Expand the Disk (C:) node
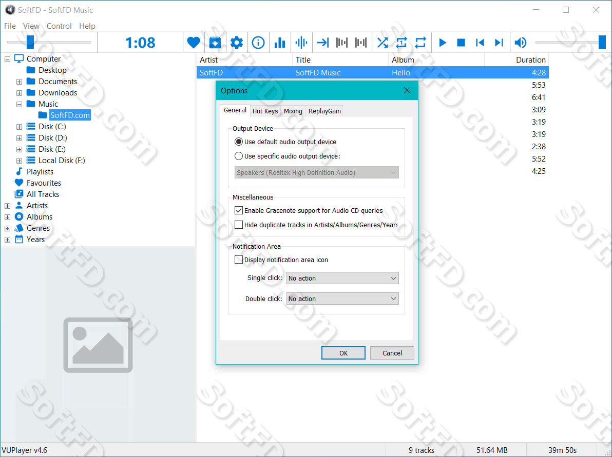This screenshot has width=612, height=457. (x=18, y=127)
